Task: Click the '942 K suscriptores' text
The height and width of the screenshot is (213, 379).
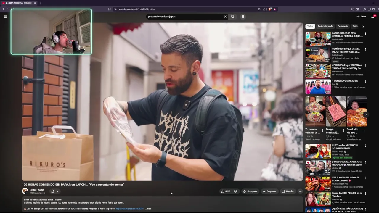Action: click(37, 193)
